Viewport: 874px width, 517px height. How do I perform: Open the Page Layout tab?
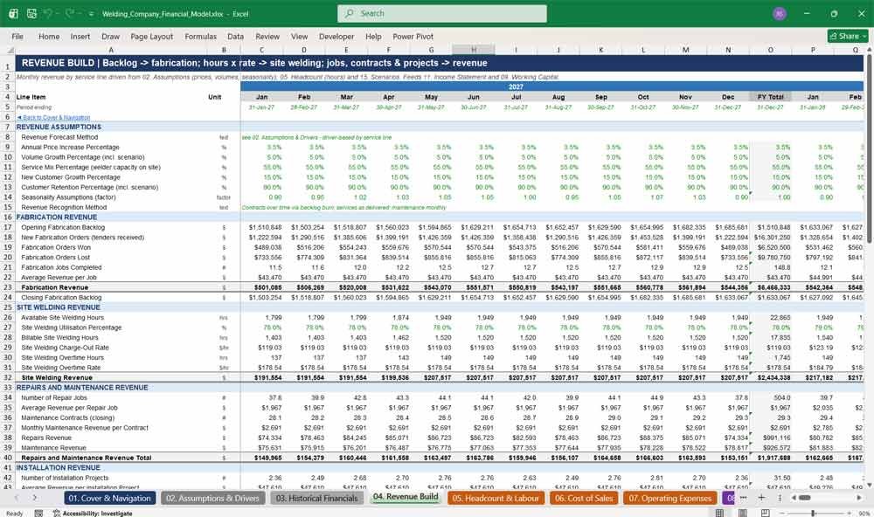(151, 36)
